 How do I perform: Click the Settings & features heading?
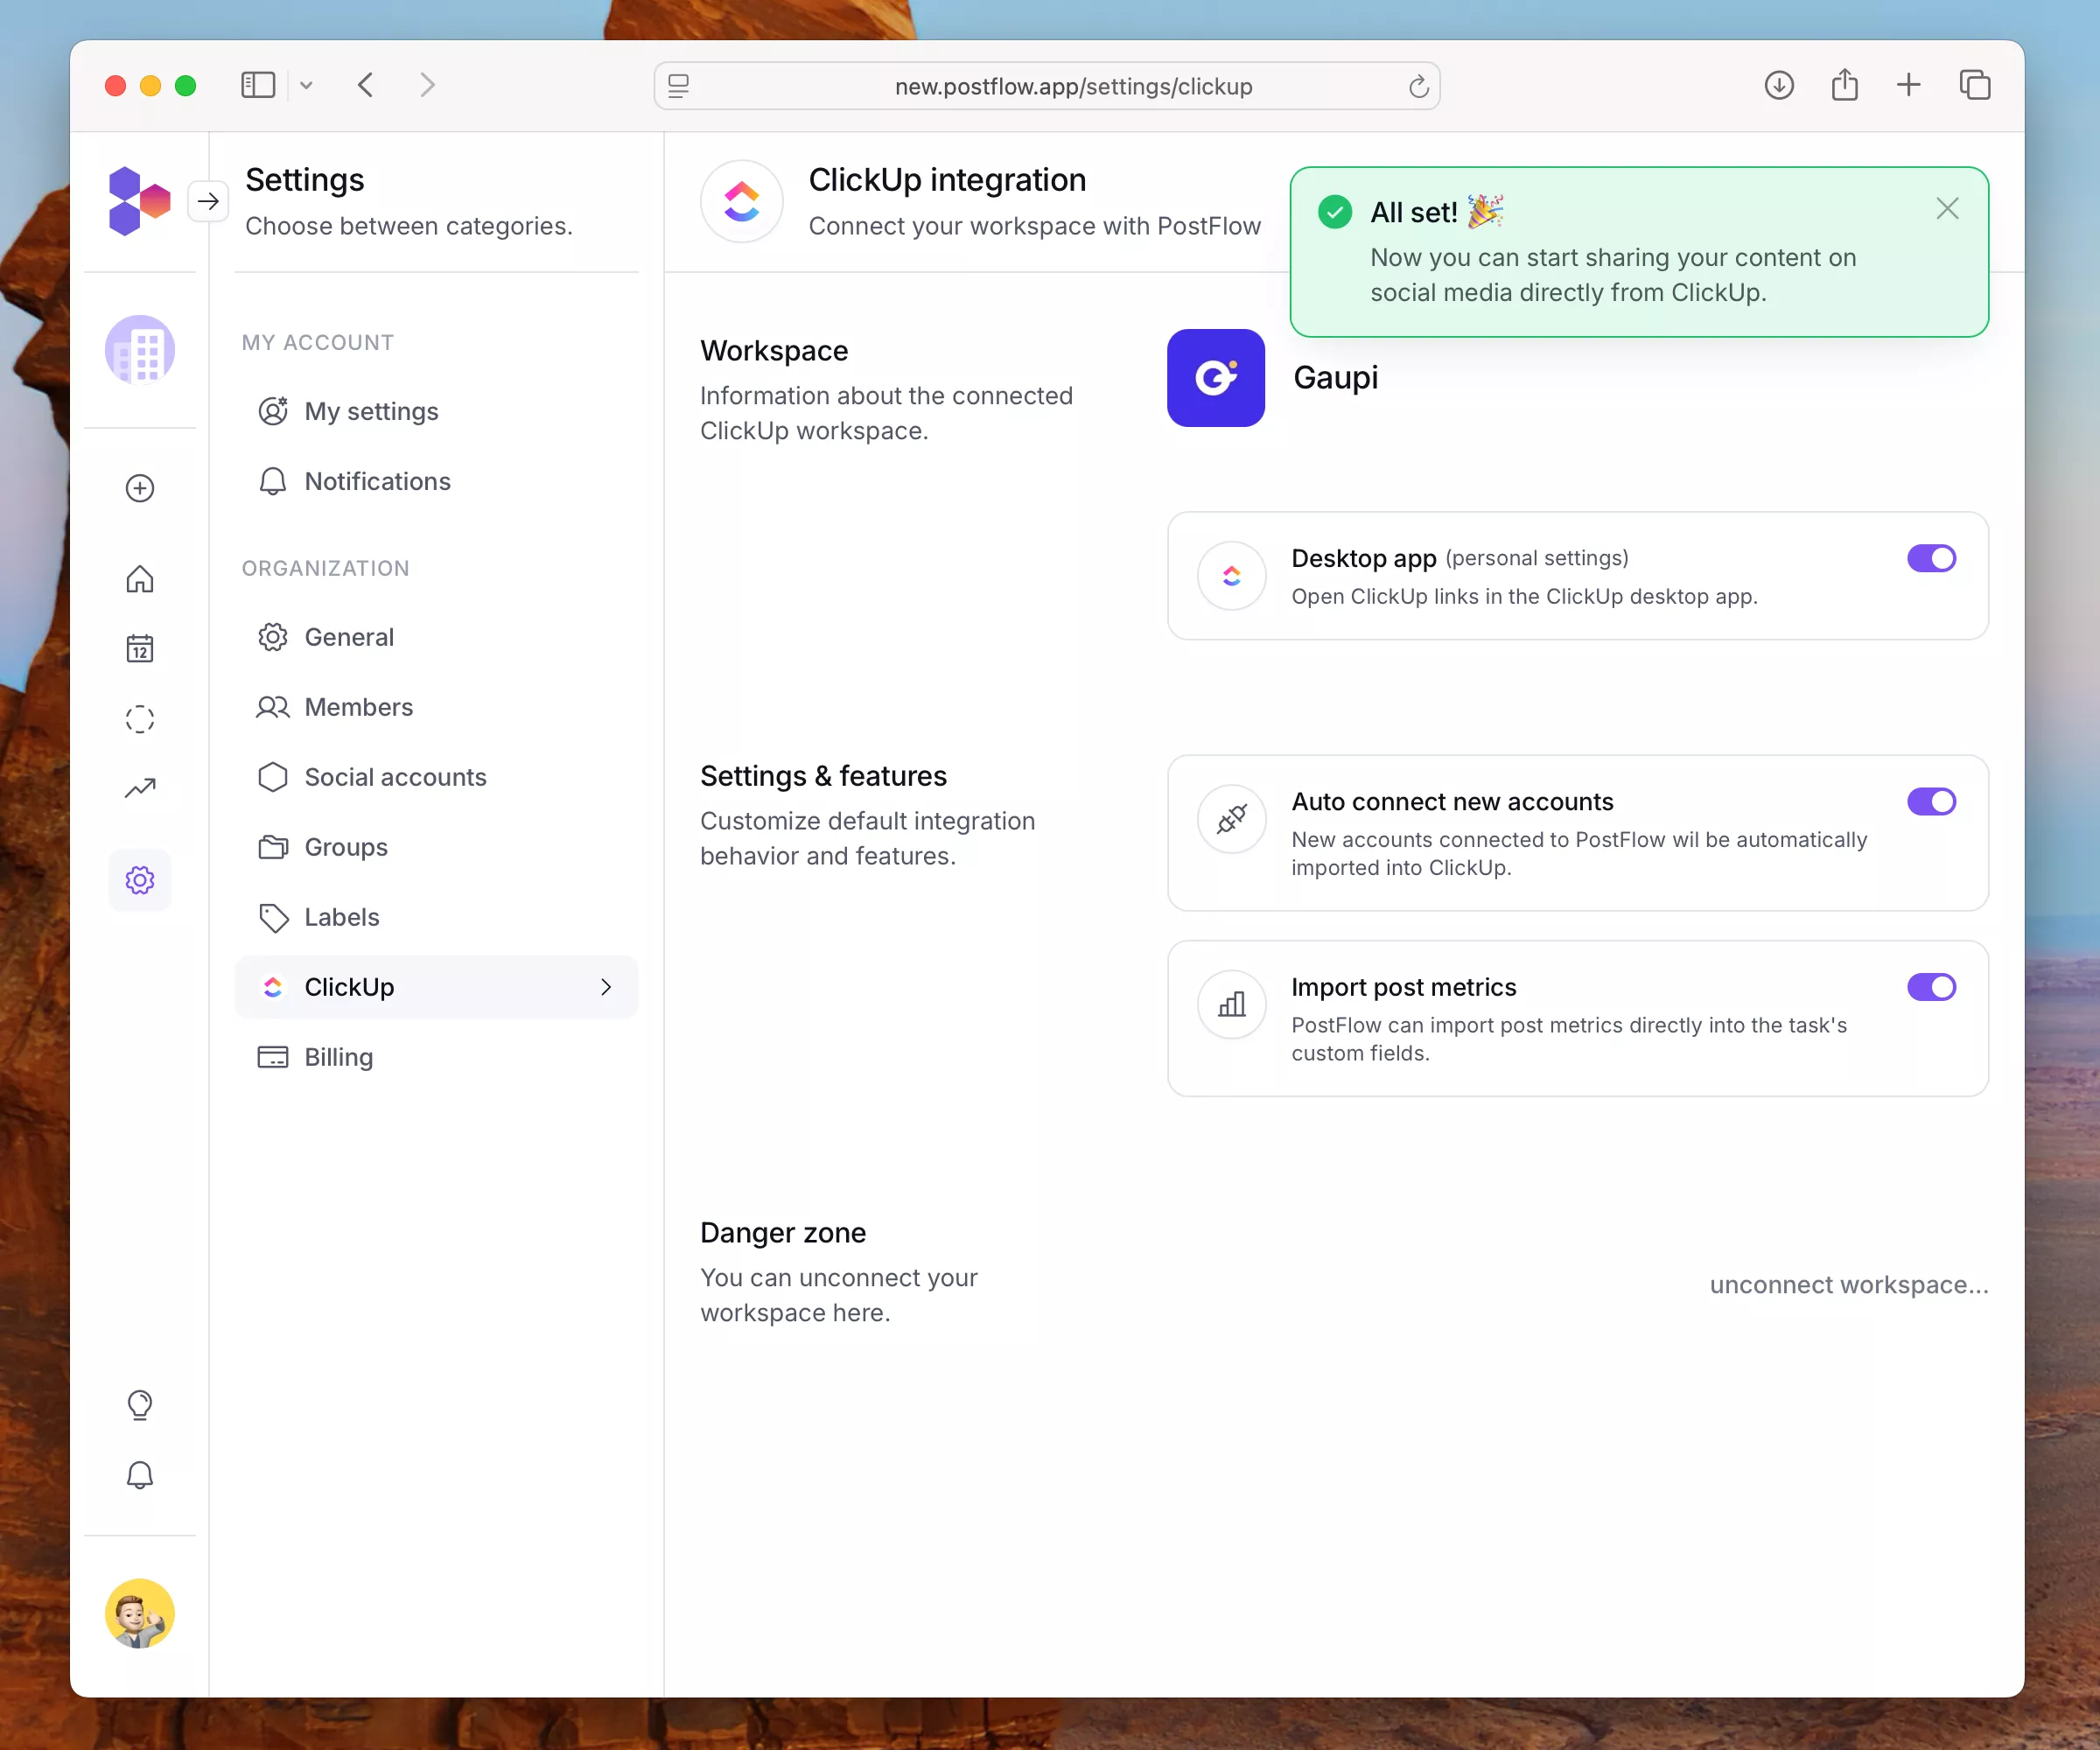coord(823,776)
